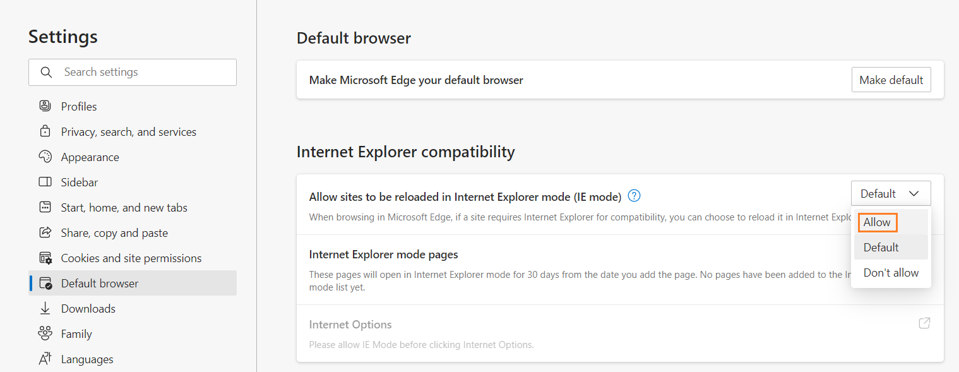This screenshot has width=959, height=372.
Task: Click the Family people icon
Action: (45, 333)
